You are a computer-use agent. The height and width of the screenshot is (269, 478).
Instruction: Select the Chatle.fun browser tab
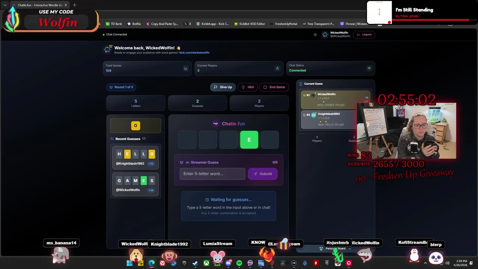39,5
